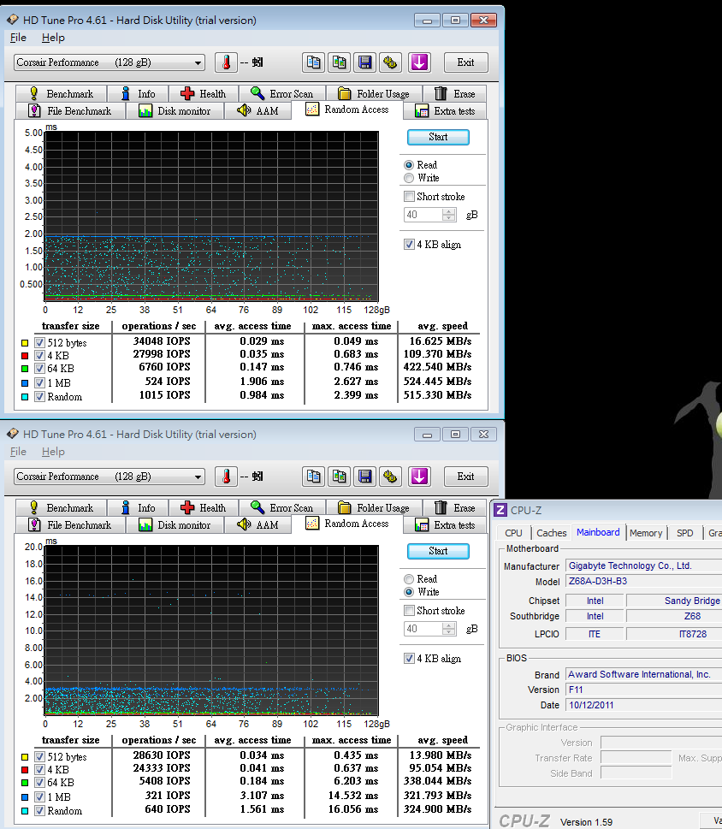
Task: Click copy screenshot icon in top window
Action: coord(339,62)
